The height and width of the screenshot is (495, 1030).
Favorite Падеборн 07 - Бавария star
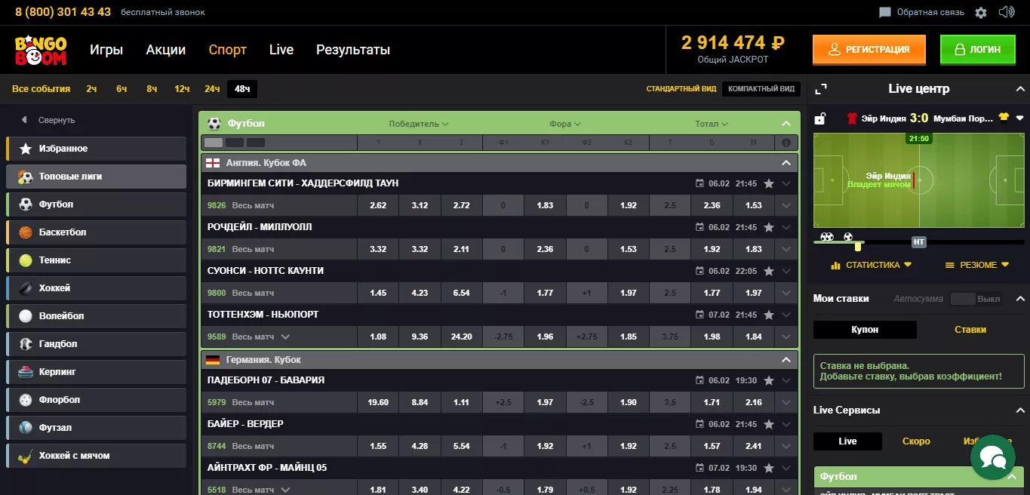pos(769,380)
